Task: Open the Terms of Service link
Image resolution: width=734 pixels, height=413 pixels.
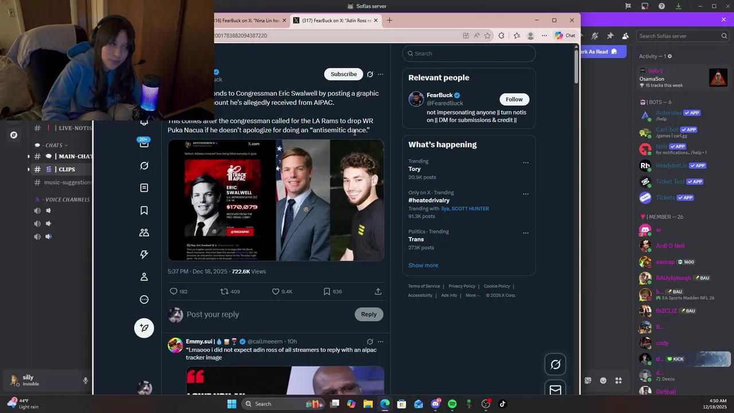Action: [424, 286]
